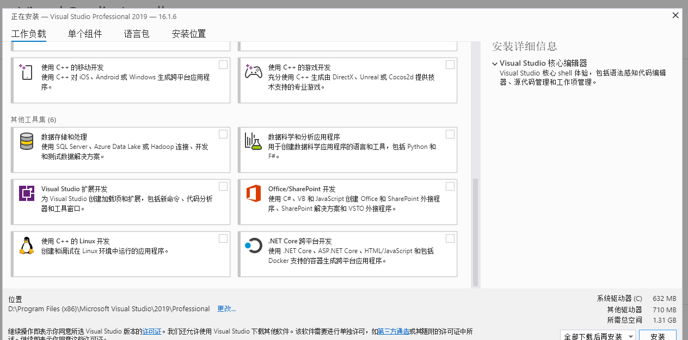688x340 pixels.
Task: Click the workloads list scrollbar thumb
Action: point(475,232)
